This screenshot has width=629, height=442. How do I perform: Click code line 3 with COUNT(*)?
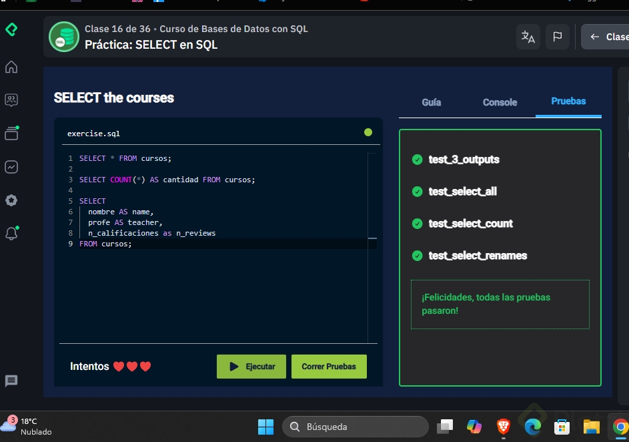pyautogui.click(x=167, y=180)
